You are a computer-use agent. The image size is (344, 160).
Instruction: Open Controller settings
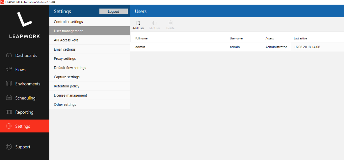click(x=90, y=22)
